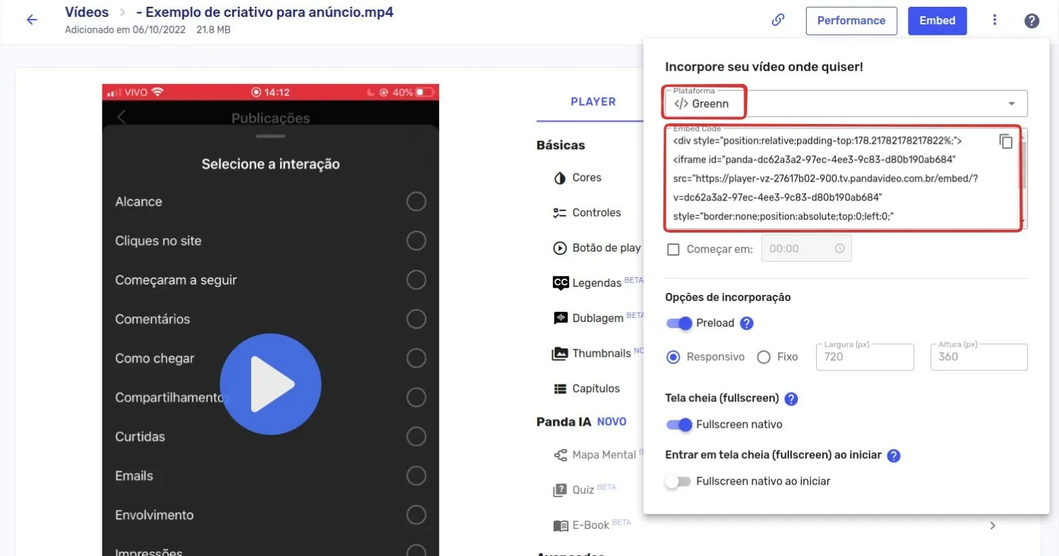The height and width of the screenshot is (556, 1059).
Task: Open the help question mark icon in header
Action: [x=1031, y=21]
